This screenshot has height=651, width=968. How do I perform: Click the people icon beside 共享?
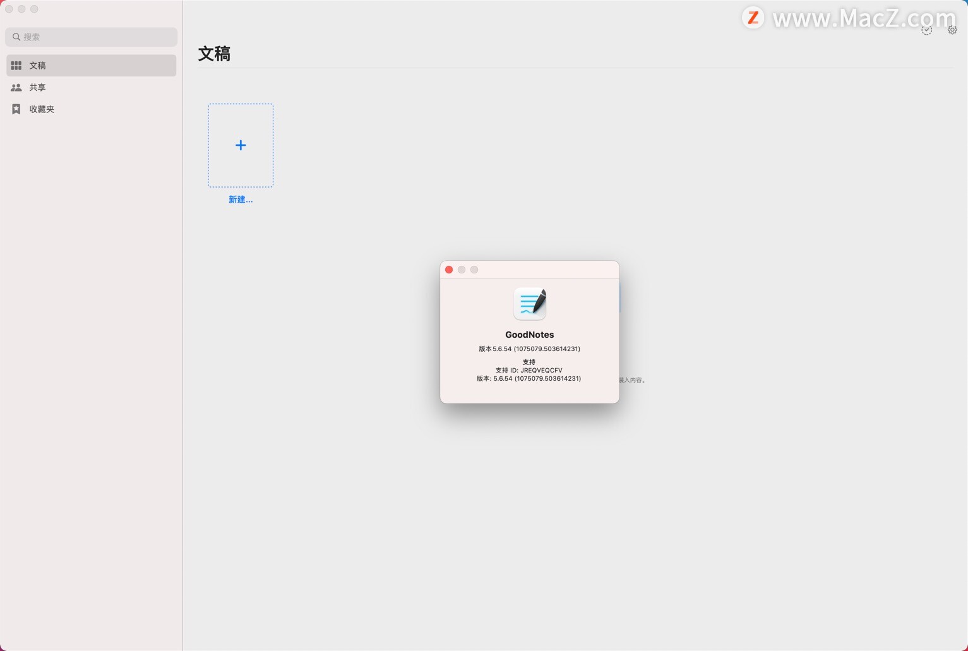[x=16, y=87]
